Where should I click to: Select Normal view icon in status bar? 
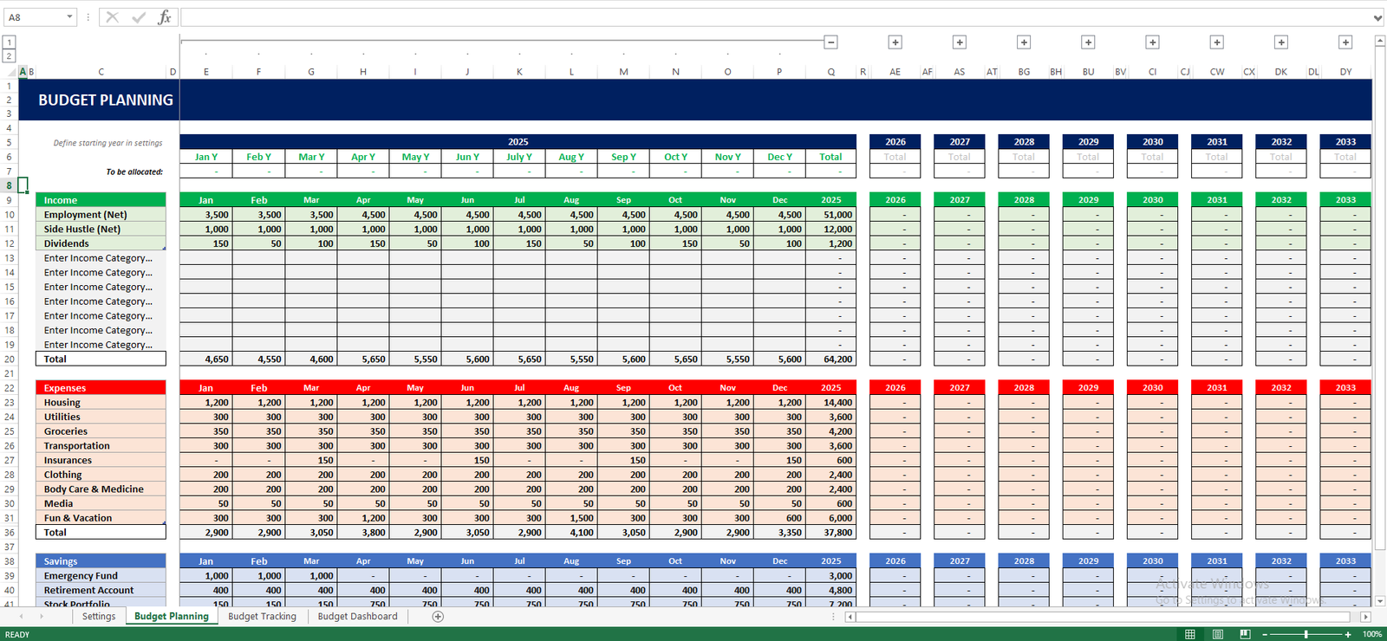click(x=1190, y=634)
